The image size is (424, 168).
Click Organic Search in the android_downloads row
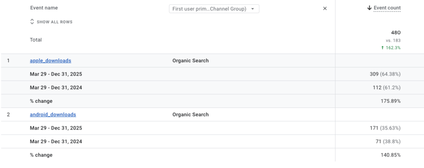190,115
